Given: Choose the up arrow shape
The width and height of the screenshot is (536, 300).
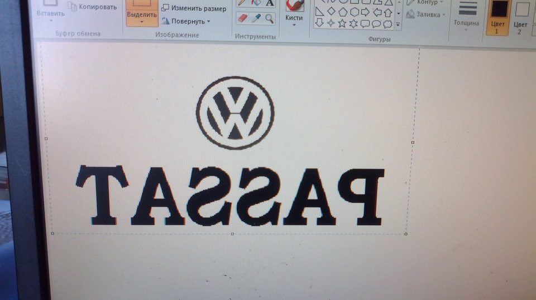Looking at the screenshot, I should click(388, 13).
